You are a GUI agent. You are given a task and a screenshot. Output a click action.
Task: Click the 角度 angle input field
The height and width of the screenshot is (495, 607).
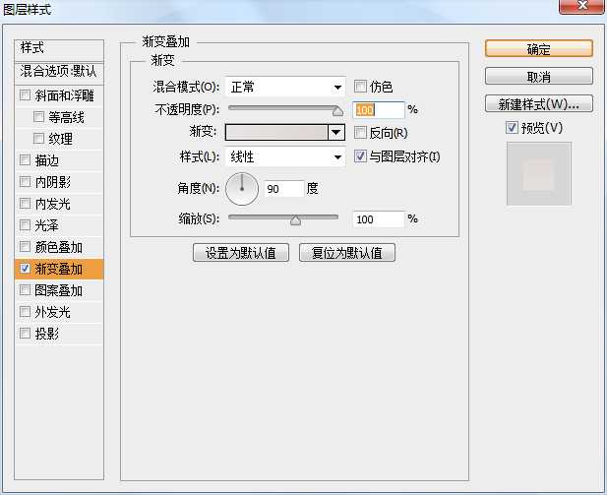(x=282, y=188)
